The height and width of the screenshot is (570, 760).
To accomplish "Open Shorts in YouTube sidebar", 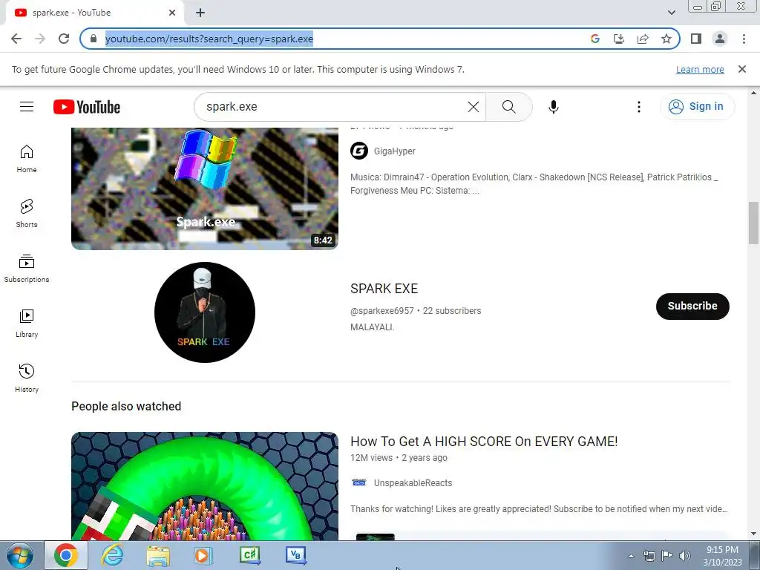I will click(27, 214).
